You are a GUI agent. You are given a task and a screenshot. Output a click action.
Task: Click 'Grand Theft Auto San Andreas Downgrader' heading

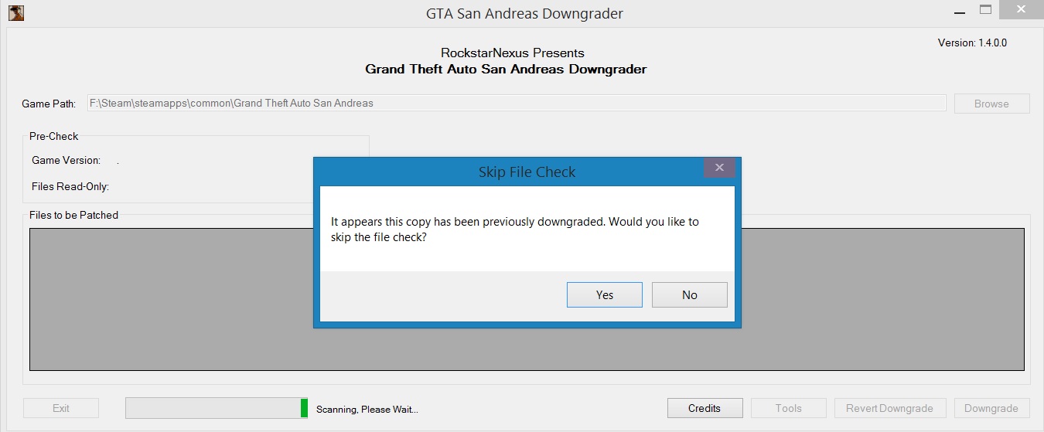[506, 69]
